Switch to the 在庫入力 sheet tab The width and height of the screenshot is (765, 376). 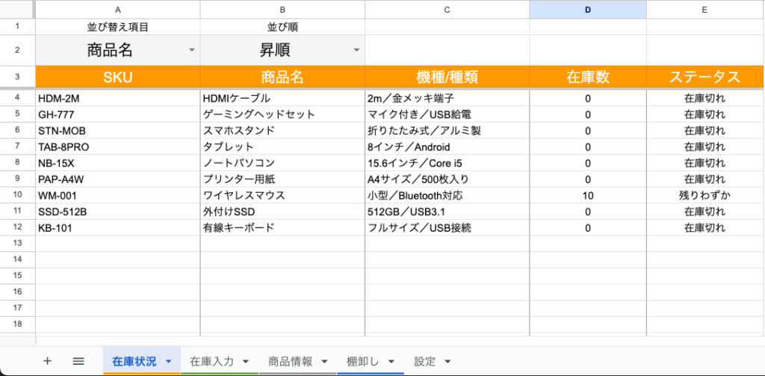[211, 361]
